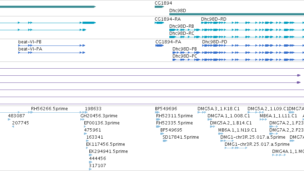
Task: Click DMG5A.2_1.B14.C1 label
Action: click(x=231, y=123)
